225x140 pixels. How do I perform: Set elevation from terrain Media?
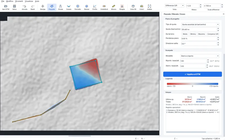(x=185, y=34)
